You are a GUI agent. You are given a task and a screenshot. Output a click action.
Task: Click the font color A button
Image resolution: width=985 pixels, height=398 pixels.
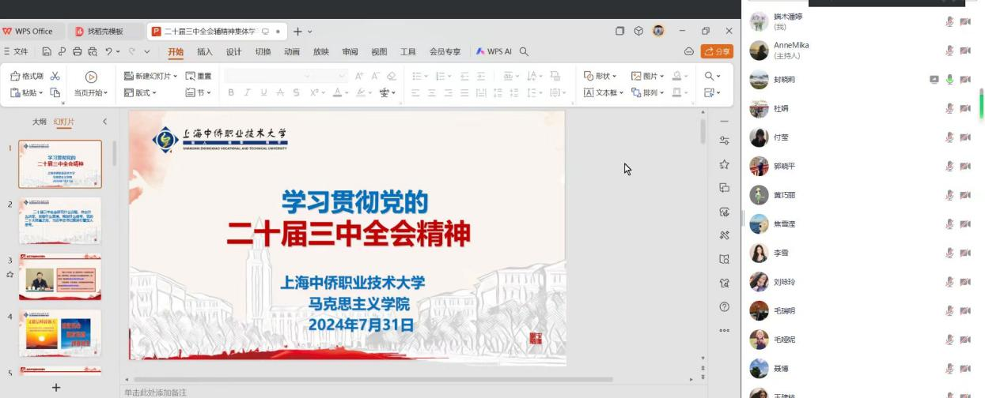pyautogui.click(x=337, y=92)
